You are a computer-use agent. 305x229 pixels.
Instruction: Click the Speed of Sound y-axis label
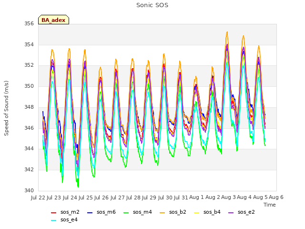6,108
